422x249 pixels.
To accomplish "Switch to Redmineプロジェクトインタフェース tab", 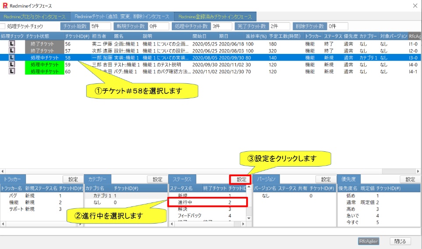I will click(x=35, y=17).
